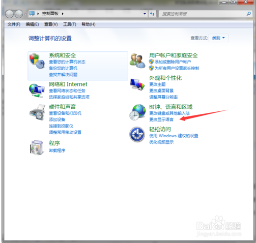Open the 帮助(H) menu
The image size is (256, 243).
(89, 24)
